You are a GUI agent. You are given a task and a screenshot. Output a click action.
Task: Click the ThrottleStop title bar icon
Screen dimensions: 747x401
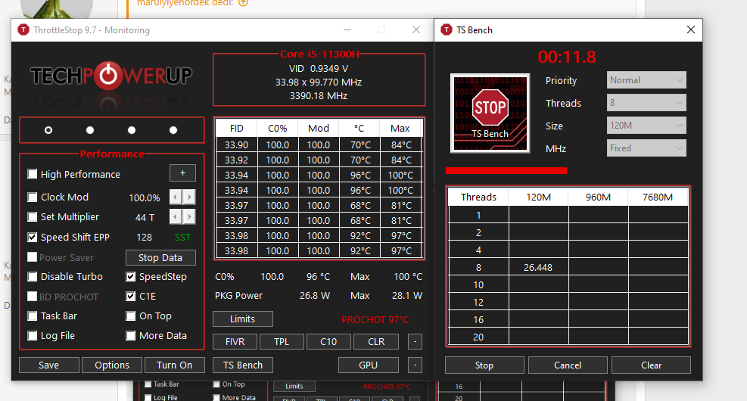(23, 30)
